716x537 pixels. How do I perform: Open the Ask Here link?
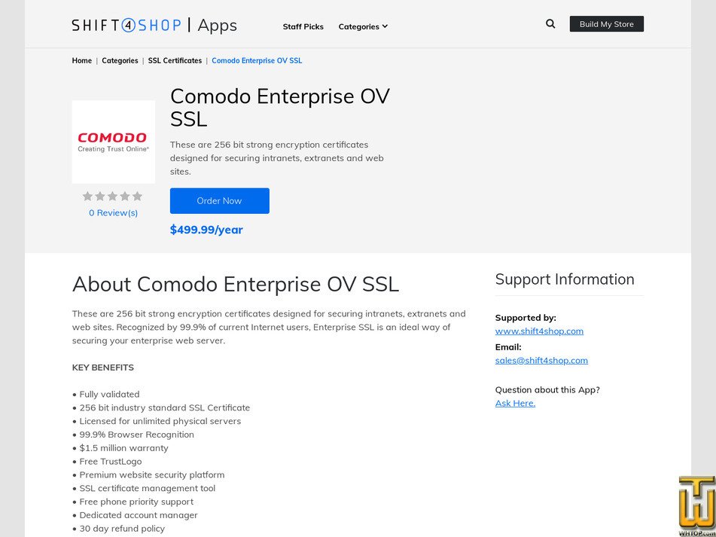[x=514, y=403]
